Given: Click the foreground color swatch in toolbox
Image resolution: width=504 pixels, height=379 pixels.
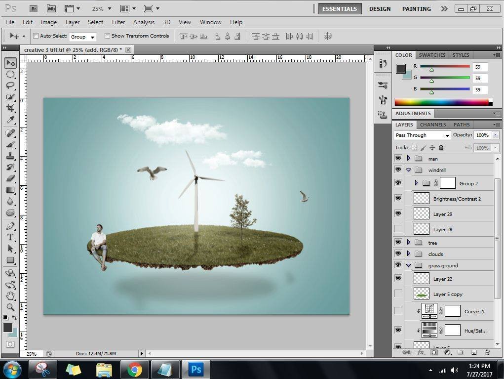Looking at the screenshot, I should click(x=8, y=328).
